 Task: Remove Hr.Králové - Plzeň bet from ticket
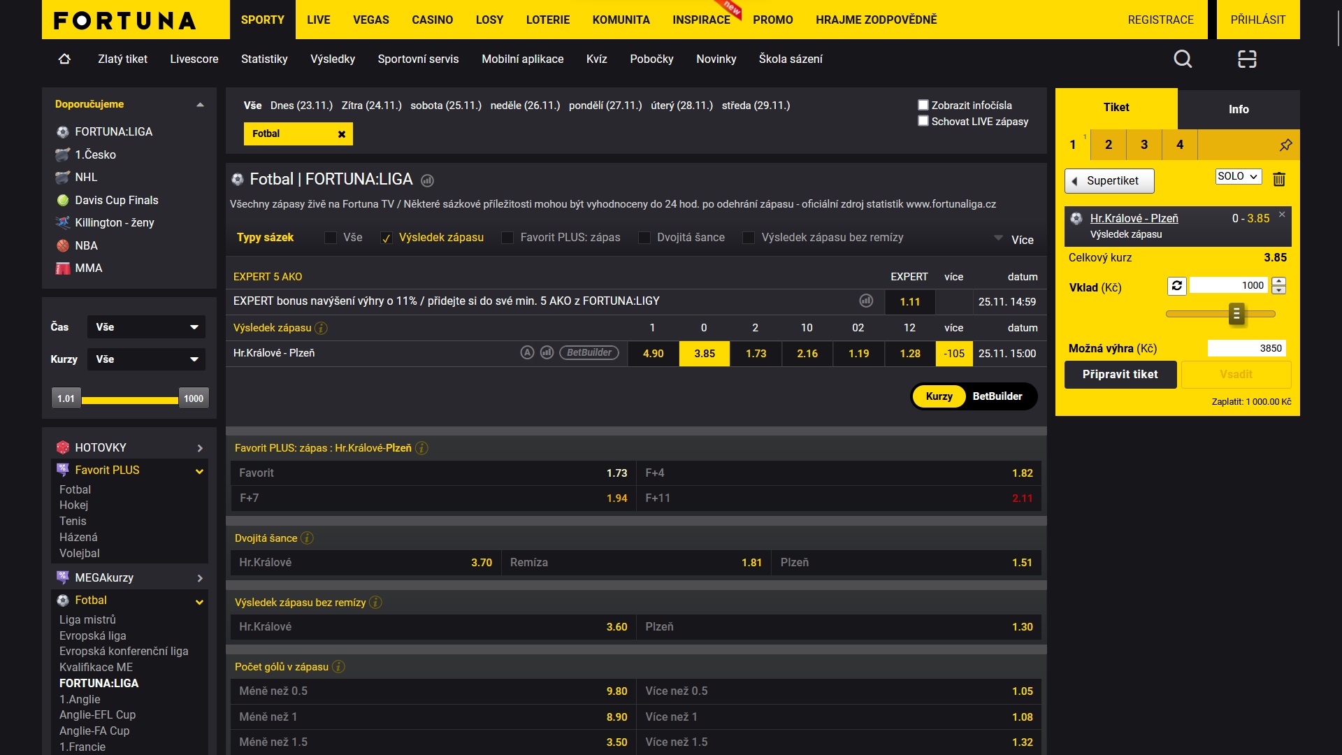[x=1282, y=215]
